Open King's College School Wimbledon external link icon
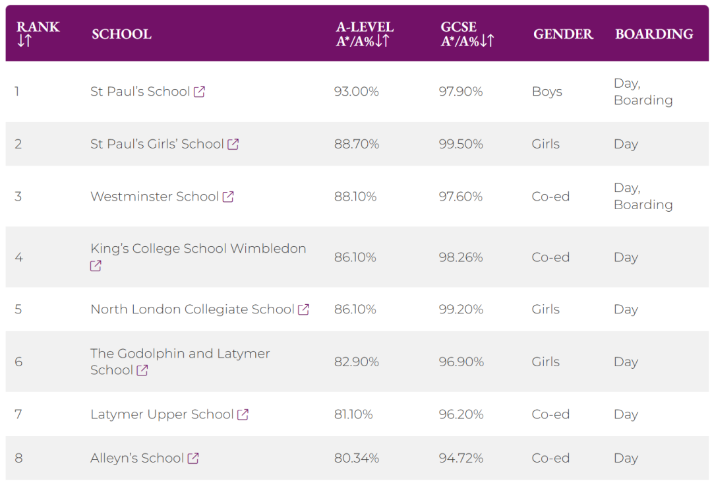The width and height of the screenshot is (712, 483). (x=96, y=266)
